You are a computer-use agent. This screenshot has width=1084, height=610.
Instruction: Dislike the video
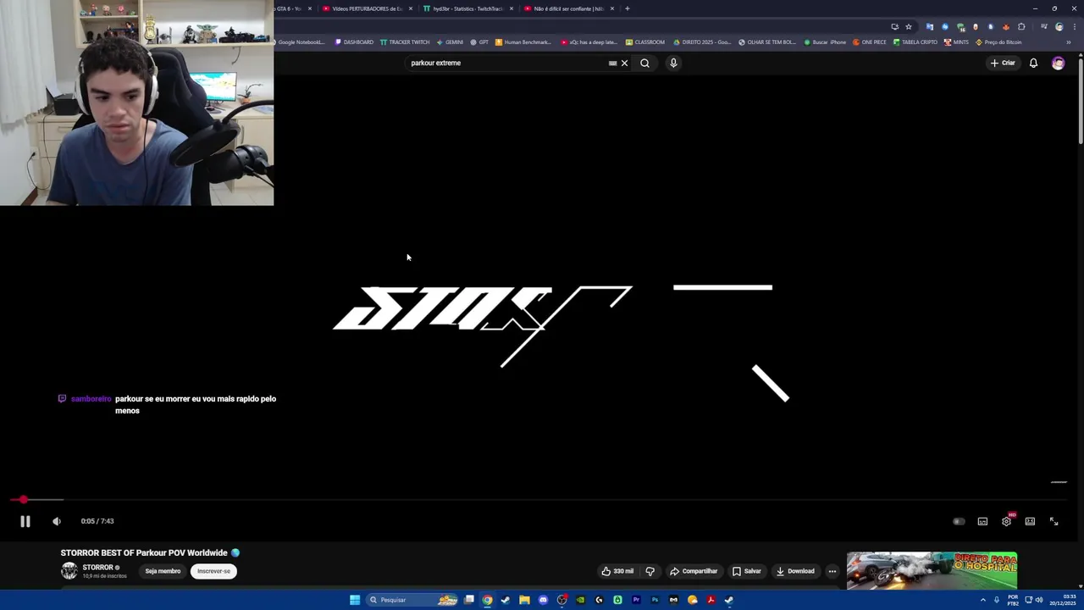(x=650, y=571)
